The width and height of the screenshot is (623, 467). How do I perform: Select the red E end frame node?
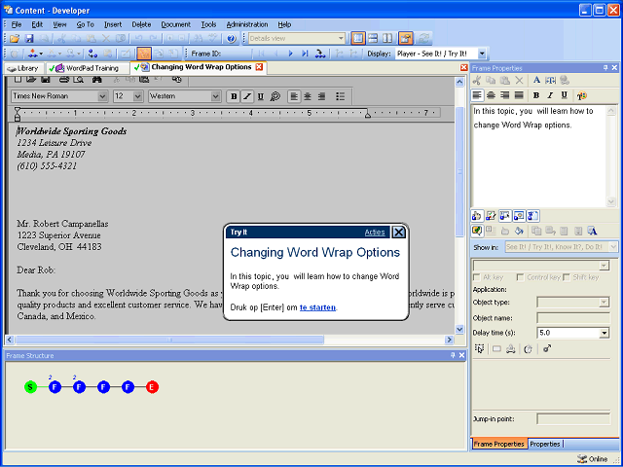(152, 387)
